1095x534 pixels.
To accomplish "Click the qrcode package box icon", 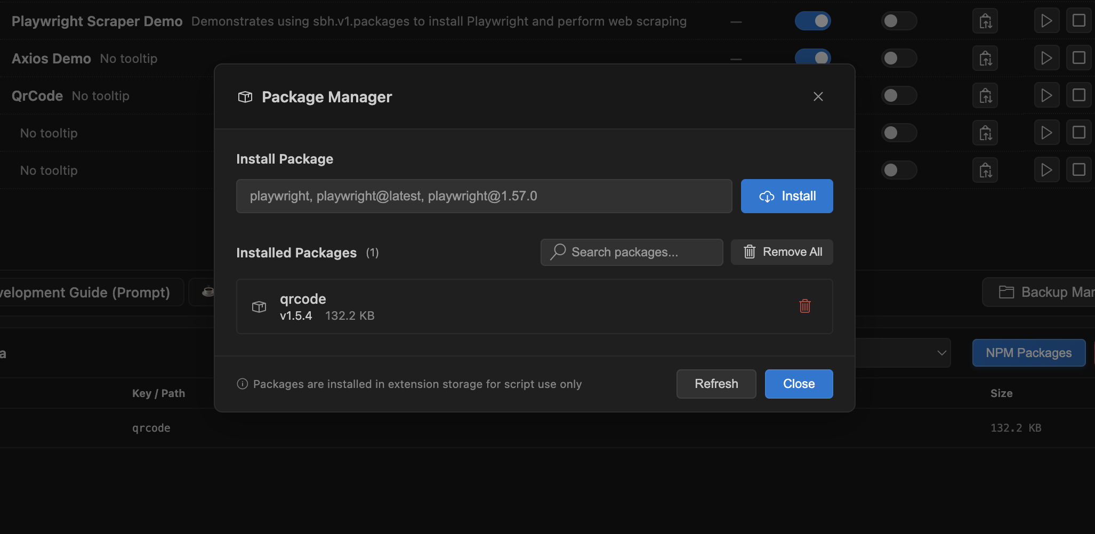I will 259,307.
